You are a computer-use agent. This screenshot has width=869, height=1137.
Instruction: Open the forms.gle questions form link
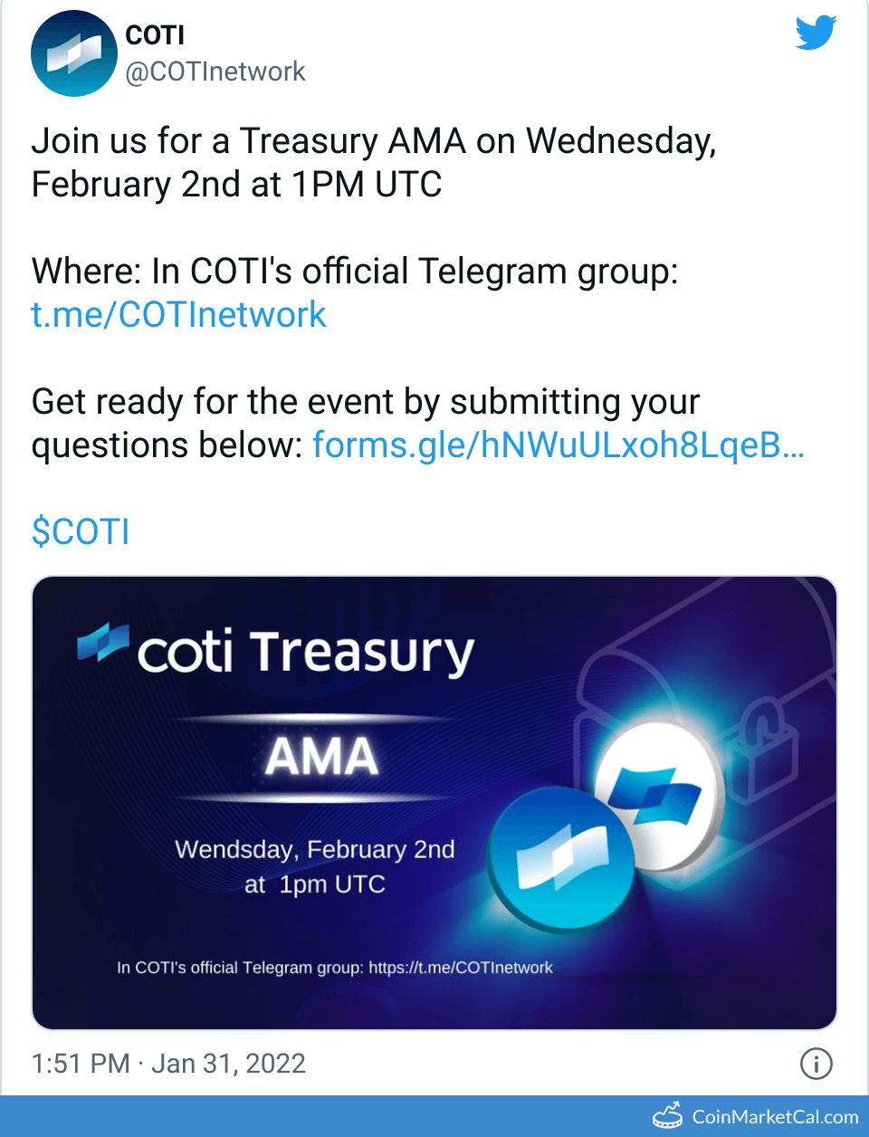558,445
